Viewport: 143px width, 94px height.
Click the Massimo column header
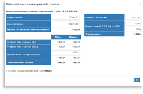(73, 37)
